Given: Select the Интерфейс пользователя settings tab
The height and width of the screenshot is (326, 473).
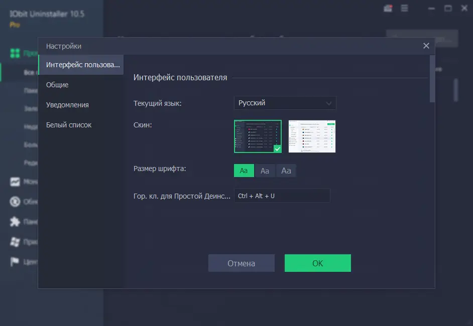Looking at the screenshot, I should [x=81, y=65].
